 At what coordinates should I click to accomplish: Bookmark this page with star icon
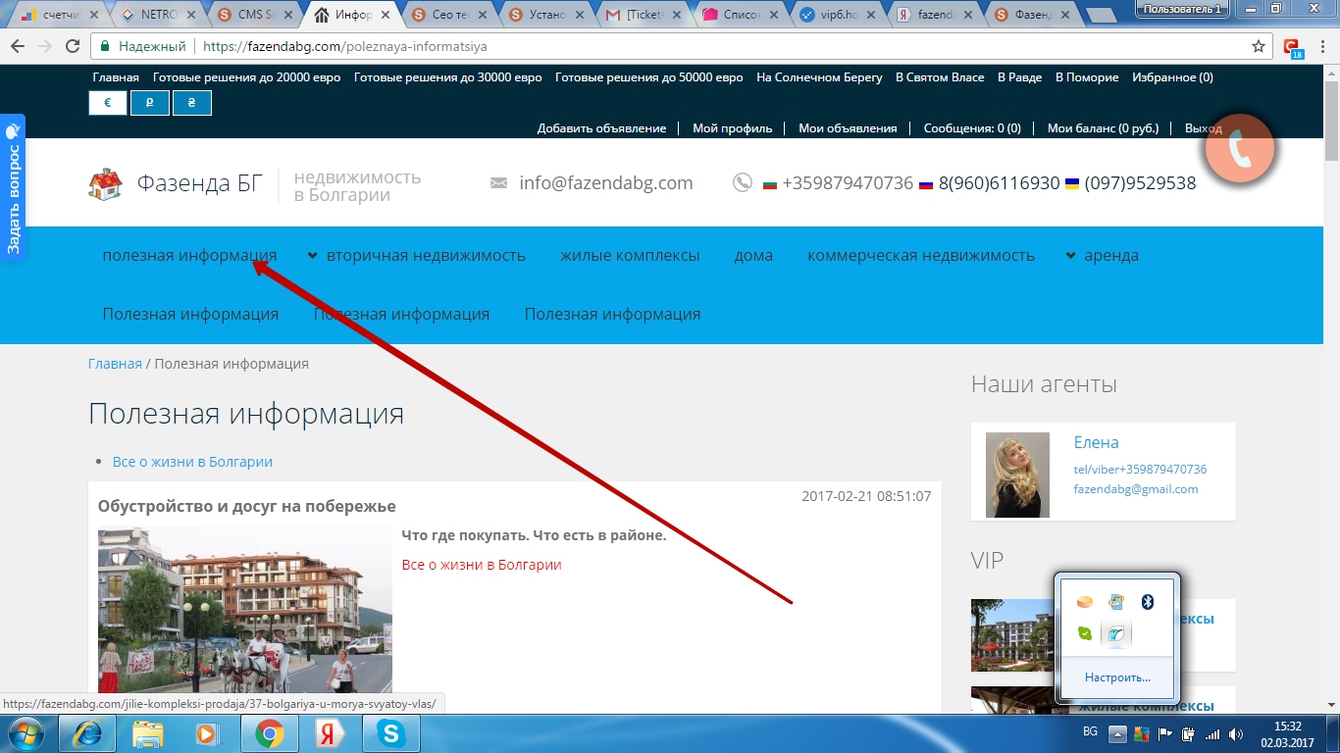1259,46
